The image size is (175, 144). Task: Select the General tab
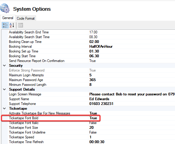(x=8, y=18)
